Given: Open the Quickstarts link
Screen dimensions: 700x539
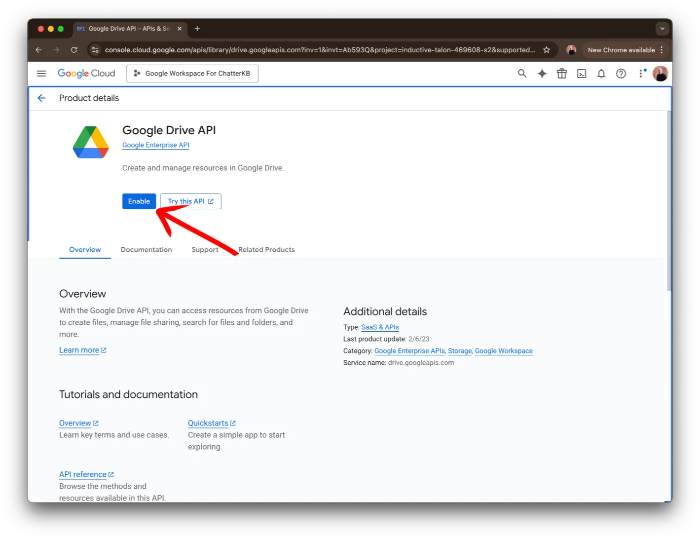Looking at the screenshot, I should point(212,423).
